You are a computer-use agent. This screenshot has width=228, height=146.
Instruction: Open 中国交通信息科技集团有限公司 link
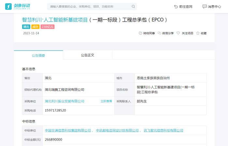68,130
